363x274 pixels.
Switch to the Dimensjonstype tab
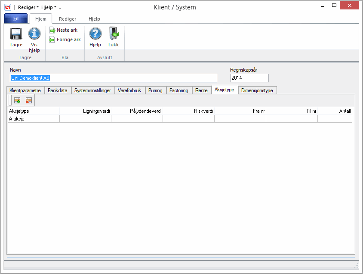(x=257, y=90)
